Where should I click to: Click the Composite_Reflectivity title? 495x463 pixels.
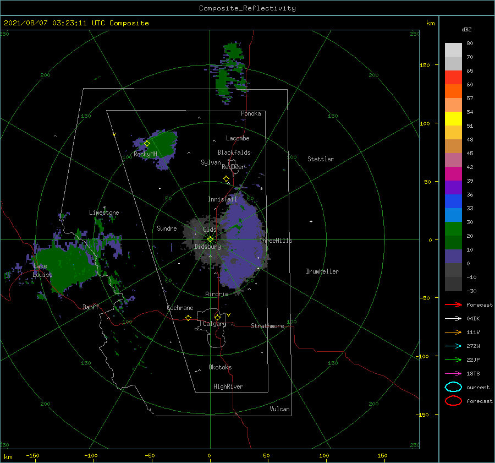tap(247, 8)
